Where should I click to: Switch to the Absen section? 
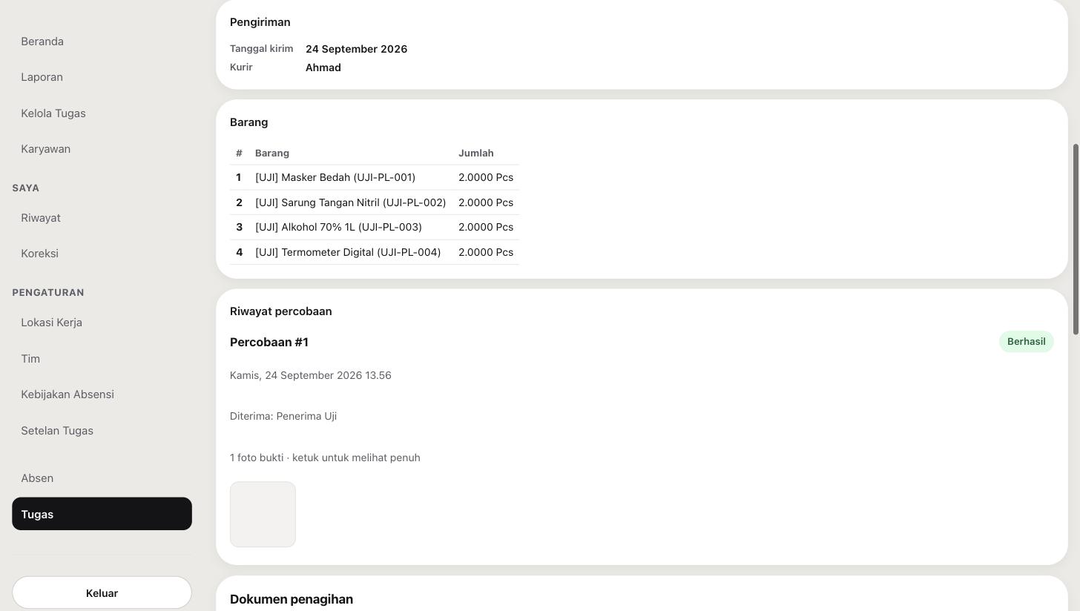point(102,478)
